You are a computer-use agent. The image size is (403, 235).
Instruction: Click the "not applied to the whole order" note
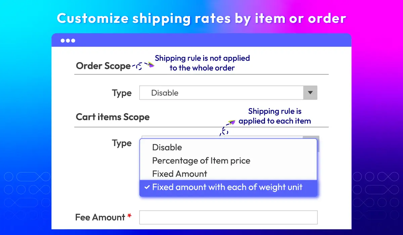tap(202, 63)
